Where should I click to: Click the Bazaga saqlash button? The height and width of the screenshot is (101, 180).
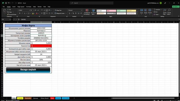click(28, 70)
